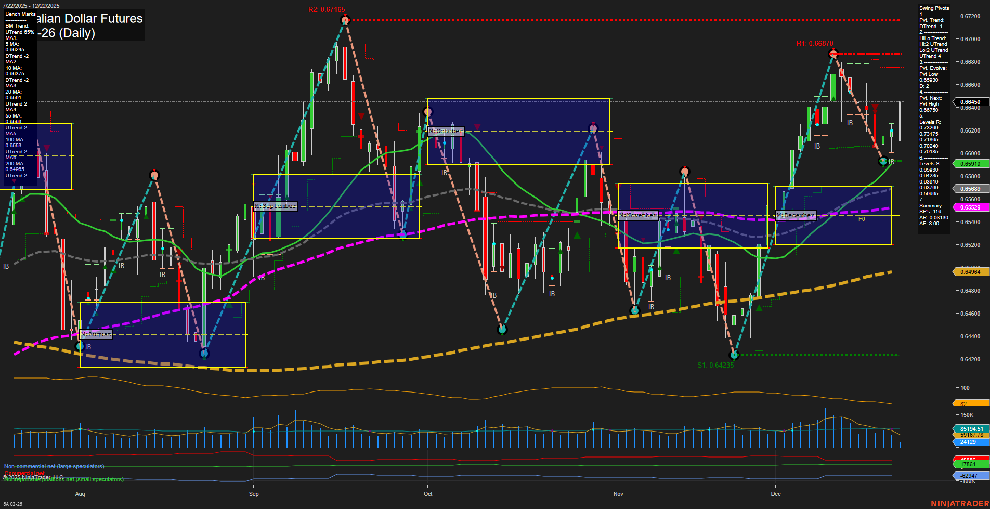Click the M:December monthly range label
This screenshot has width=990, height=509.
796,215
